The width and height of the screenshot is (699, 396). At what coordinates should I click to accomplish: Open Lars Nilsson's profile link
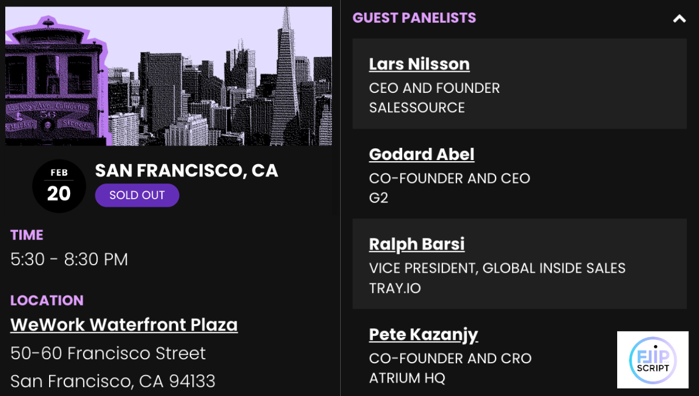coord(419,64)
